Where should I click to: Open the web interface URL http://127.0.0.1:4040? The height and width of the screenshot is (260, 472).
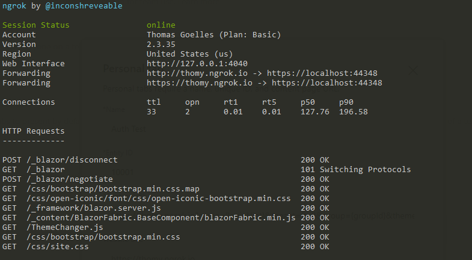tap(197, 64)
